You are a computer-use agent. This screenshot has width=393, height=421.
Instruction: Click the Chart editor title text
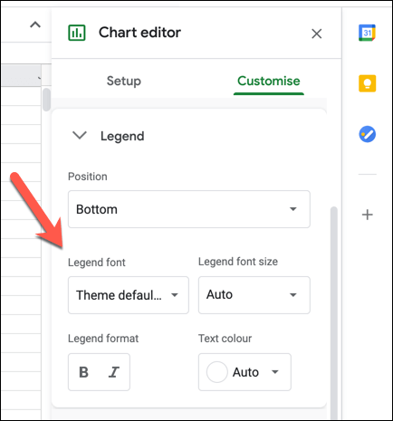pos(139,33)
